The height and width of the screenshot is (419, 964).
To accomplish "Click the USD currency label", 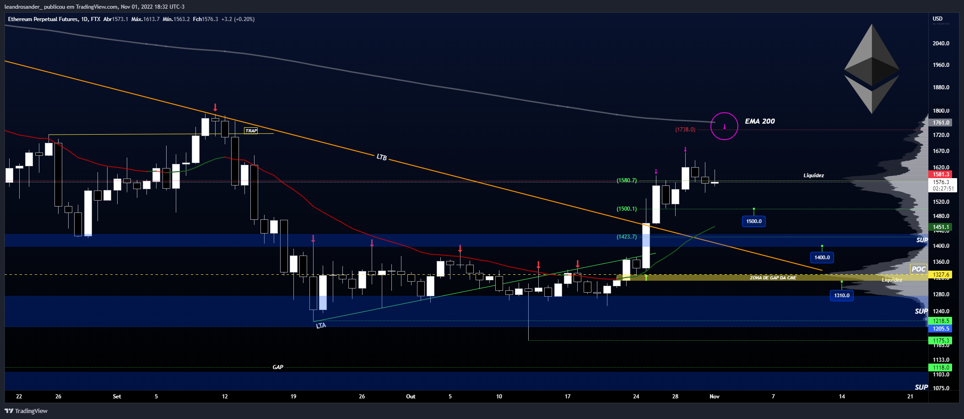I will tap(938, 19).
